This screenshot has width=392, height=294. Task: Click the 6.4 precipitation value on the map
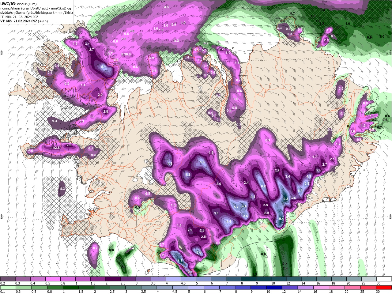pos(244,206)
